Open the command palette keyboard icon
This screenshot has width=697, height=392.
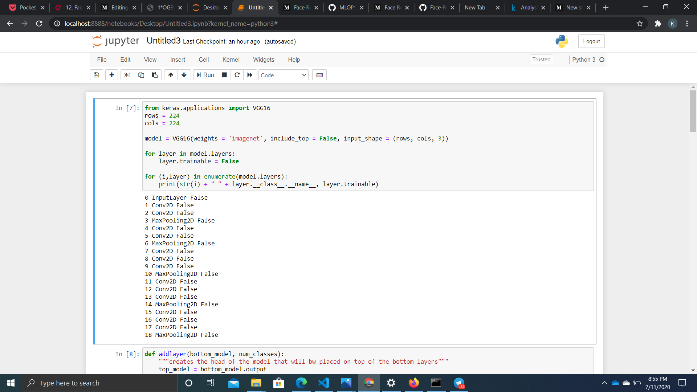(319, 75)
